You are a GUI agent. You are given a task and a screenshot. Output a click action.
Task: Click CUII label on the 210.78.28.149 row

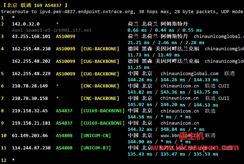click(x=224, y=86)
